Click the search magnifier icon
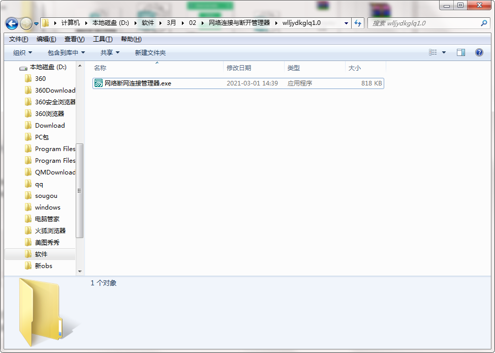This screenshot has width=495, height=353. coord(484,23)
